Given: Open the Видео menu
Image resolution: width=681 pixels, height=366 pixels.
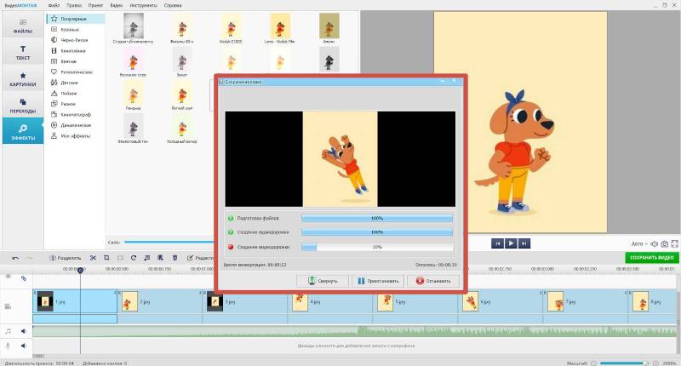Looking at the screenshot, I should 116,6.
